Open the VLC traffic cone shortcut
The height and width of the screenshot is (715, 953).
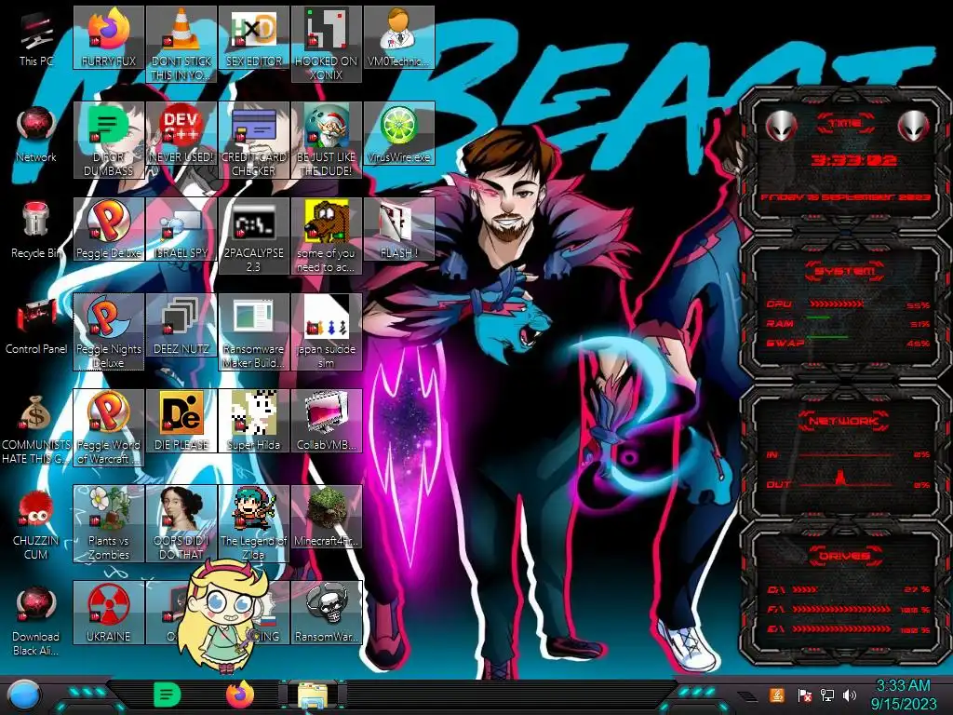pos(181,45)
